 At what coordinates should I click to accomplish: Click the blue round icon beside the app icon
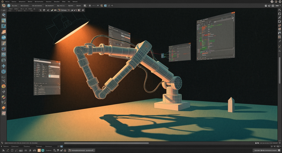tap(8, 6)
